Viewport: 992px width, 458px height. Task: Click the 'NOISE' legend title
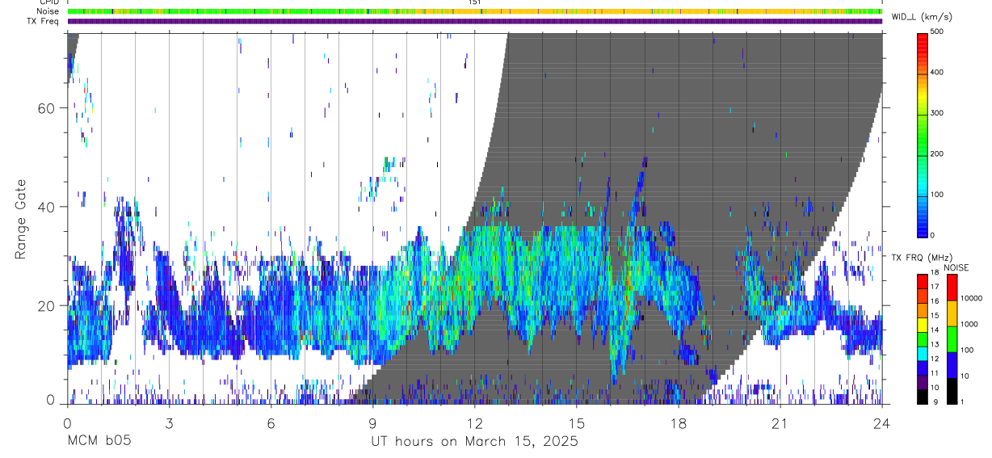[x=955, y=267]
